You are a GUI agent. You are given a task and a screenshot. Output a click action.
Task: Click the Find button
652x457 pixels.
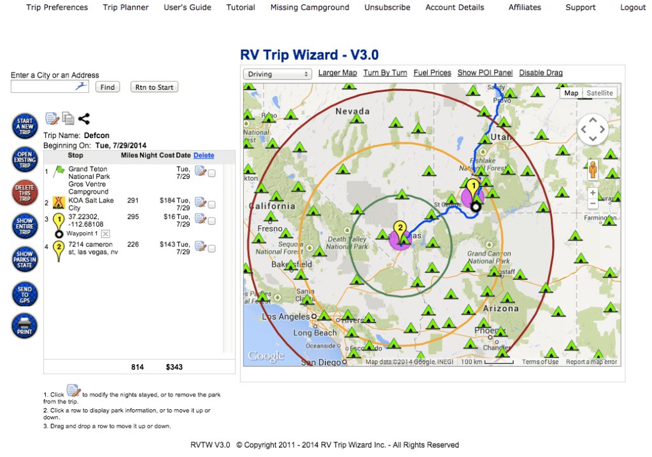coord(108,87)
